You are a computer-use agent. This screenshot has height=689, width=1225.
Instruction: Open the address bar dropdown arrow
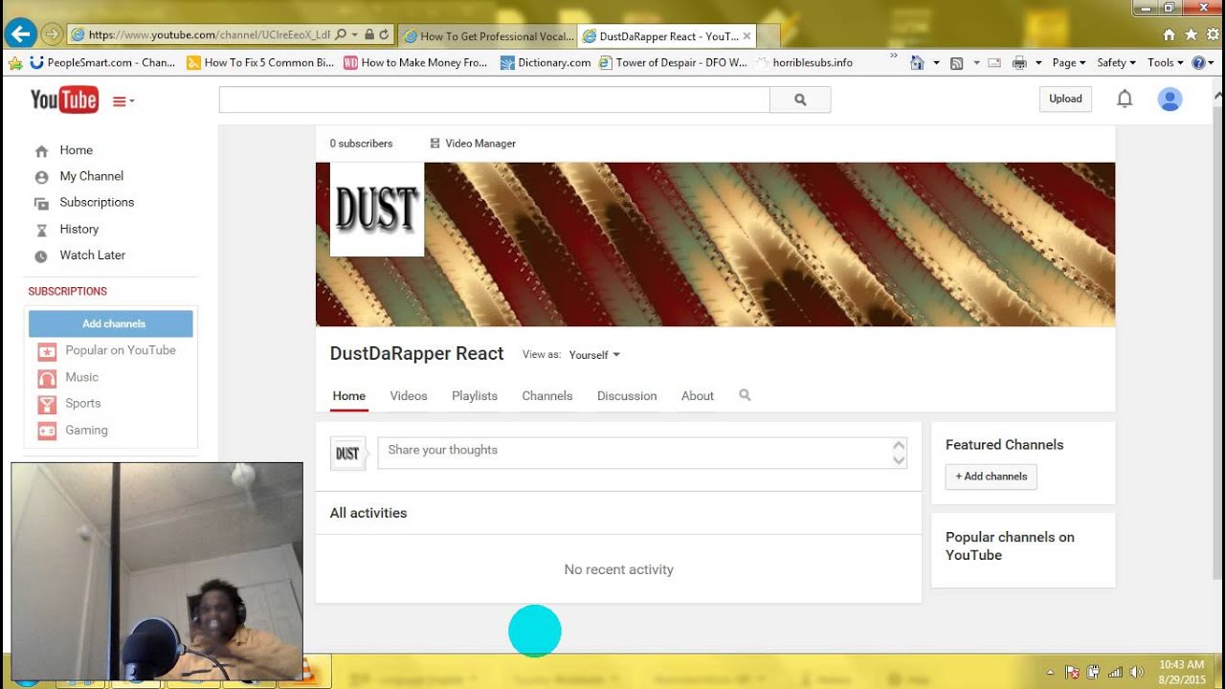355,34
